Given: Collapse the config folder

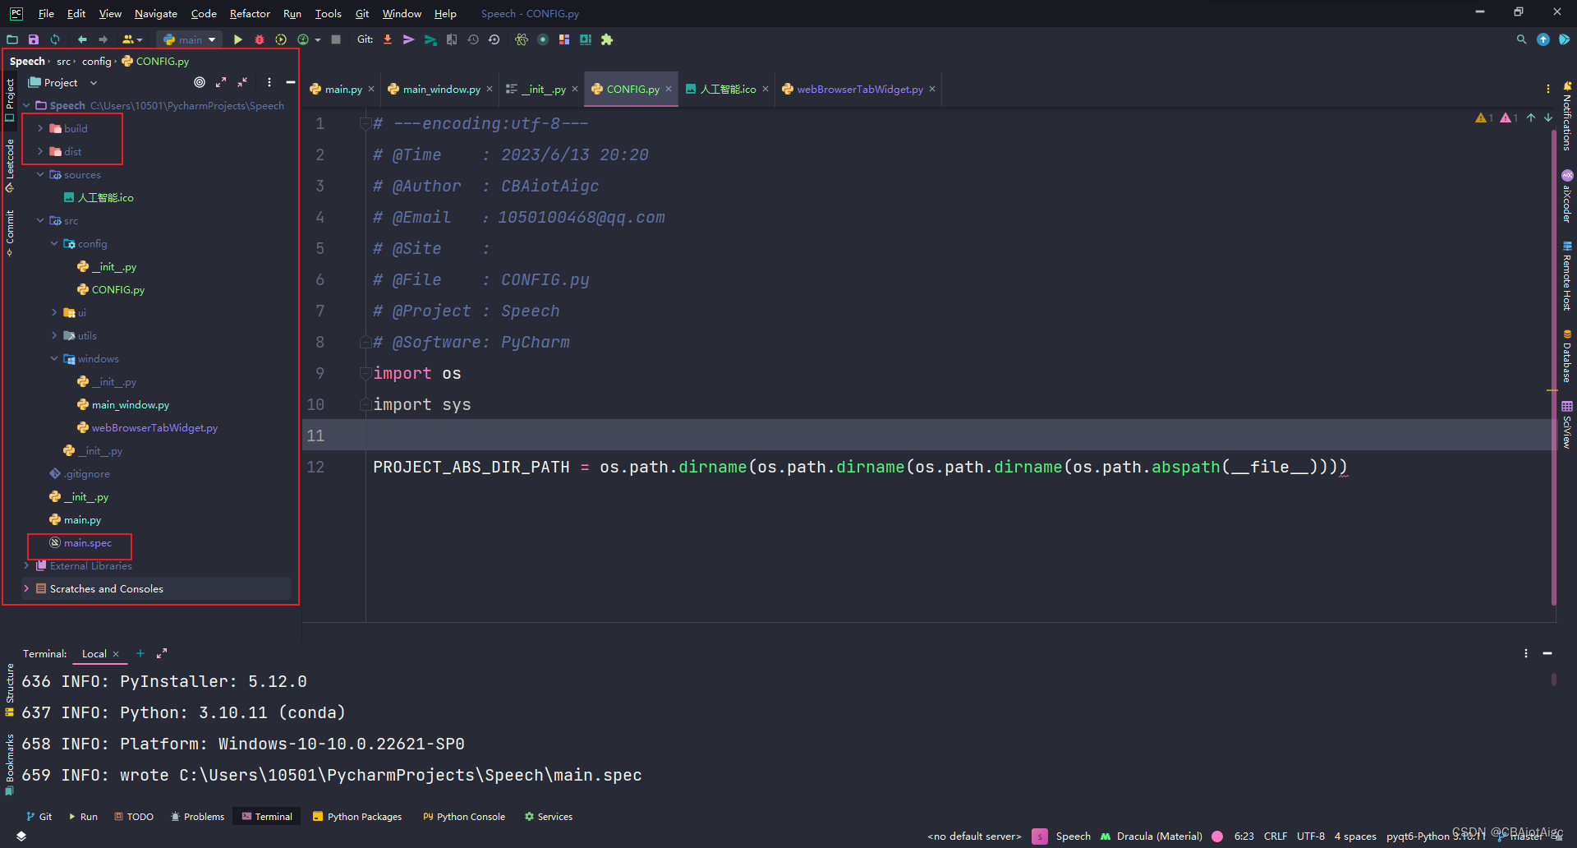Looking at the screenshot, I should point(54,243).
